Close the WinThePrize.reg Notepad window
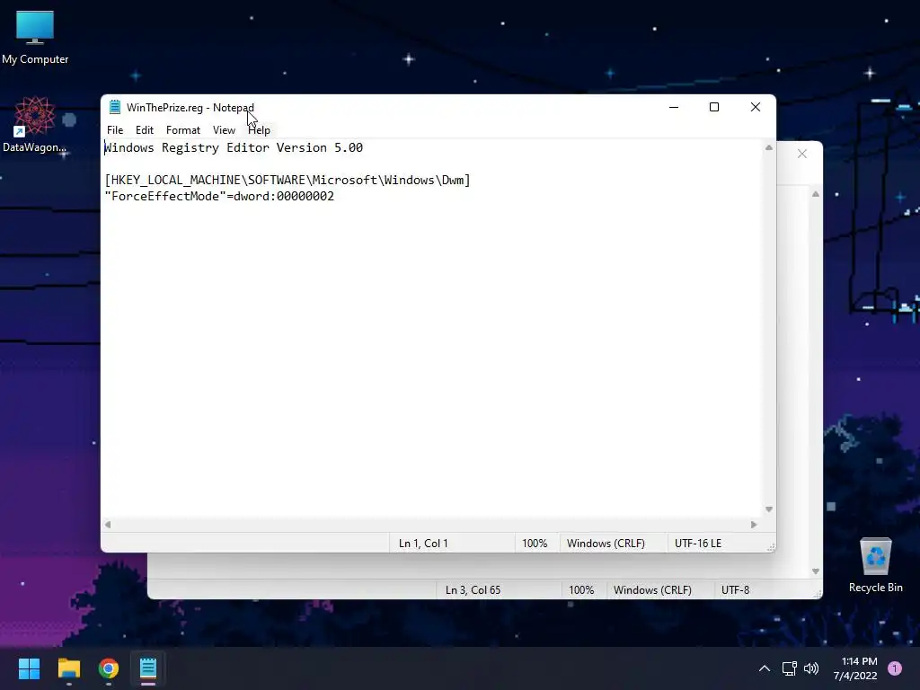Viewport: 920px width, 690px height. point(756,108)
